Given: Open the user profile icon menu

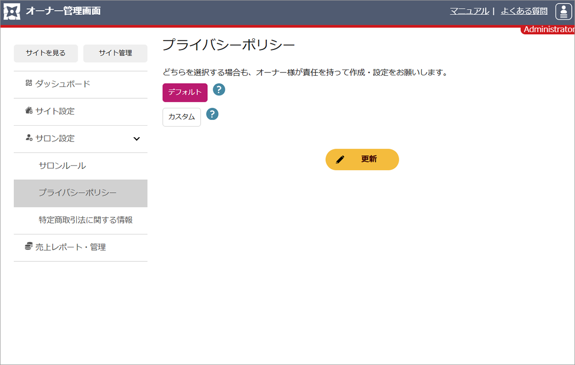Looking at the screenshot, I should 563,12.
